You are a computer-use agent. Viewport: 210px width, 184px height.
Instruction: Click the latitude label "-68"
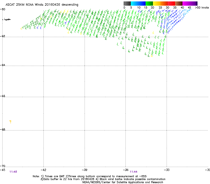pyautogui.click(x=3, y=130)
